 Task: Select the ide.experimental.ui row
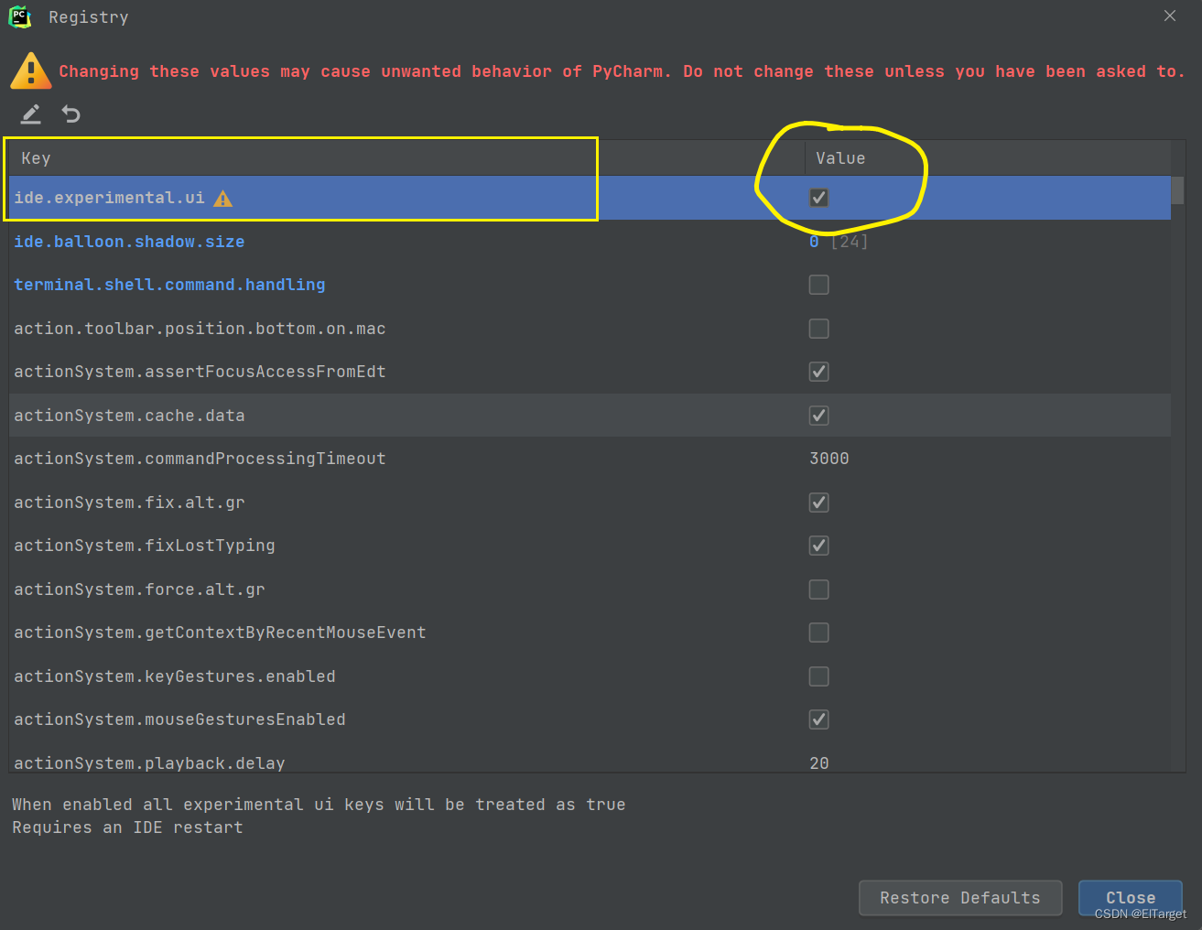[x=590, y=198]
